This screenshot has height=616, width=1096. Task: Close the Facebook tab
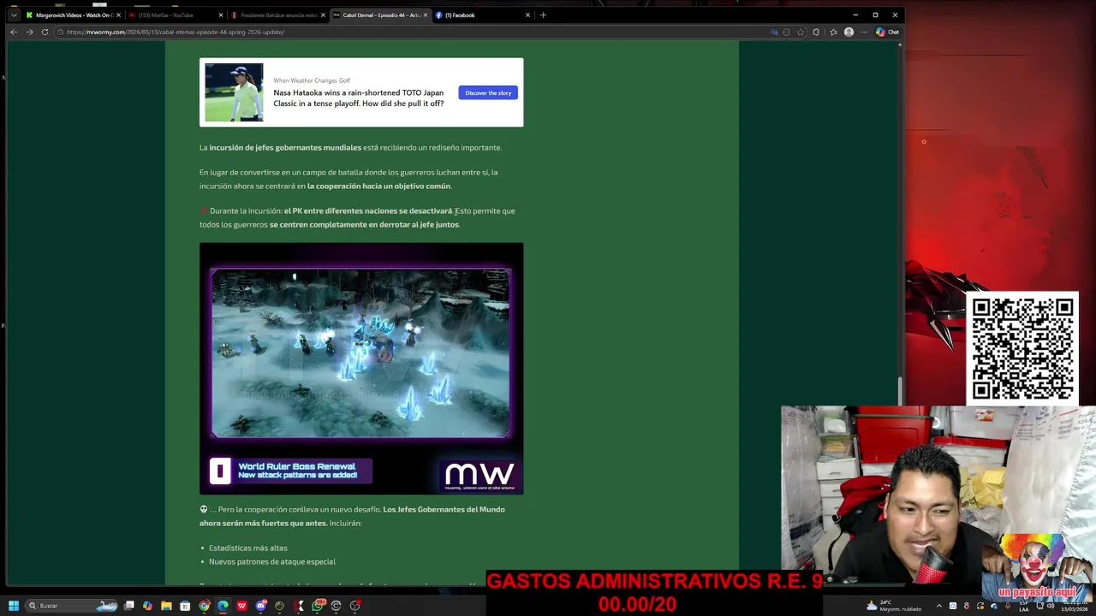point(527,15)
